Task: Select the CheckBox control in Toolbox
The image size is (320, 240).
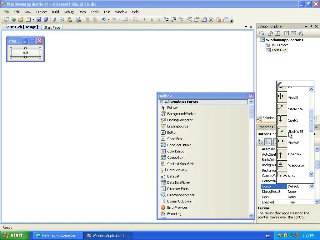Action: coord(174,139)
